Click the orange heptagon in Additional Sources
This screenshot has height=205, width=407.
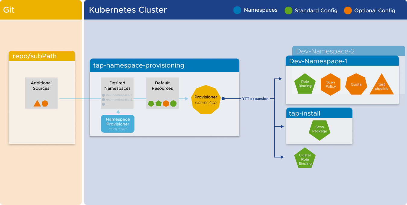click(x=45, y=104)
